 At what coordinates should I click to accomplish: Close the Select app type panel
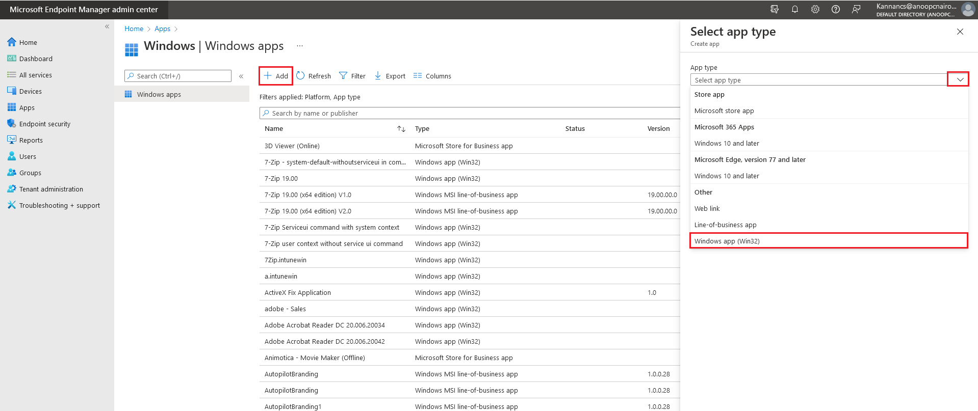click(960, 32)
